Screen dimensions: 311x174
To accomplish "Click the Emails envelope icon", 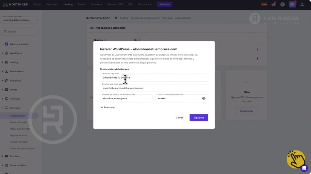I will (x=7, y=90).
